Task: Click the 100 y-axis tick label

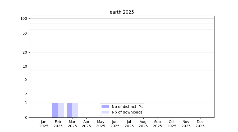Action: click(x=24, y=18)
